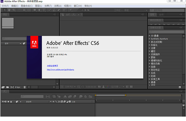Open the 效果(T) menu
The width and height of the screenshot is (186, 121).
tap(48, 6)
